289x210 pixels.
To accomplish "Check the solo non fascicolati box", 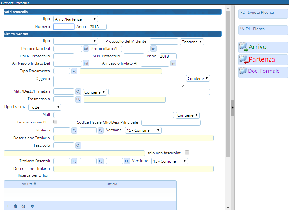I will pyautogui.click(x=187, y=152).
